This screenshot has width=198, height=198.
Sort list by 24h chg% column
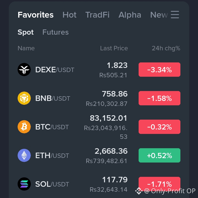tap(166, 48)
